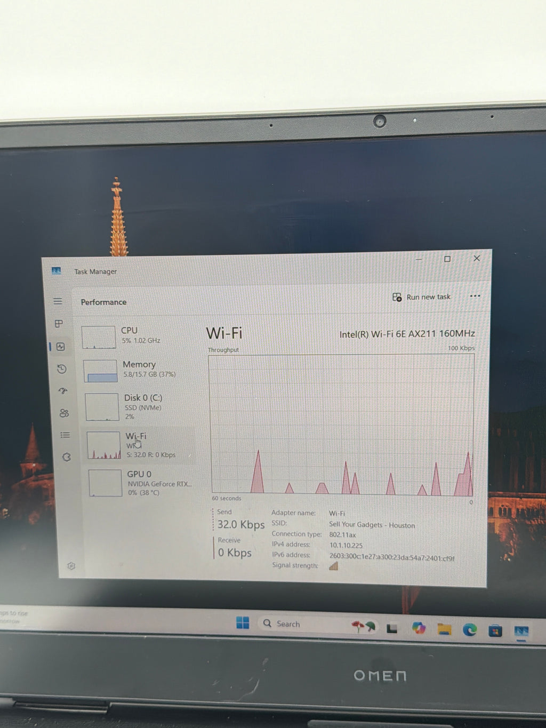This screenshot has width=546, height=728.
Task: Open the Processes page icon
Action: 59,324
